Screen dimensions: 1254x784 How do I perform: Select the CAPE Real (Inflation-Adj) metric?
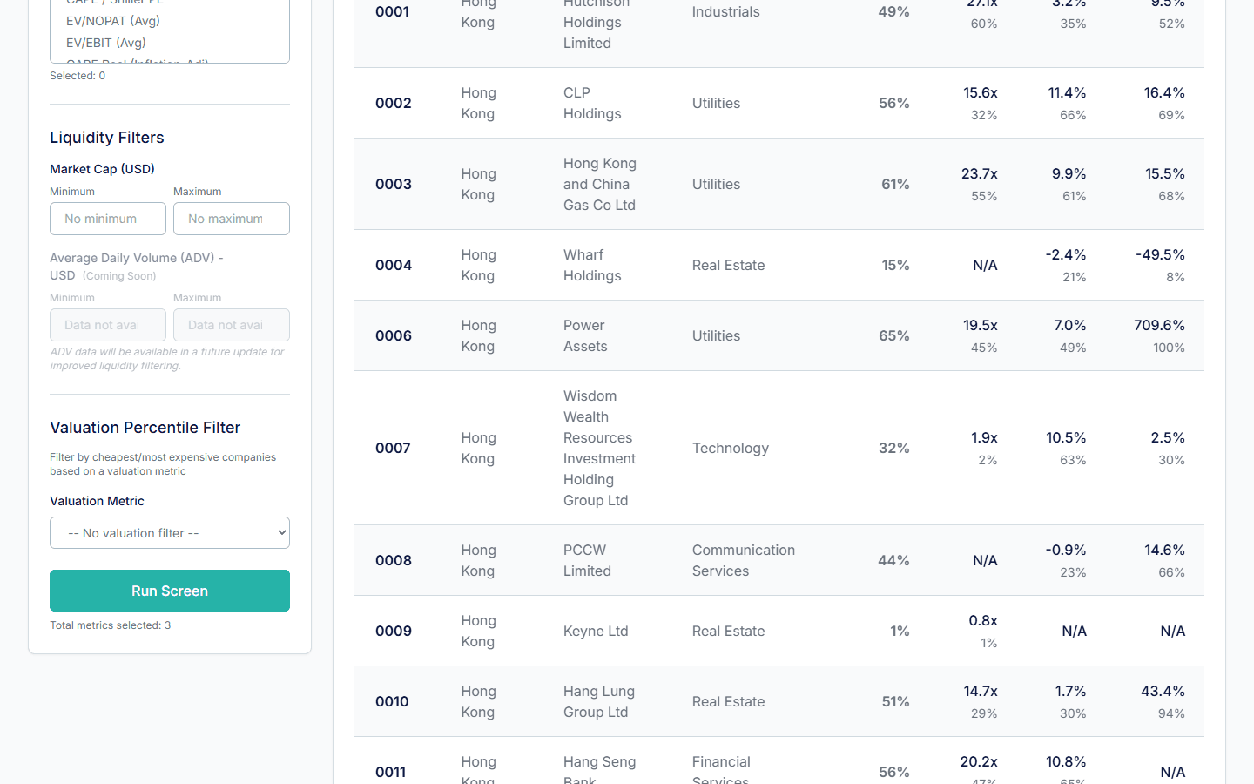click(131, 63)
